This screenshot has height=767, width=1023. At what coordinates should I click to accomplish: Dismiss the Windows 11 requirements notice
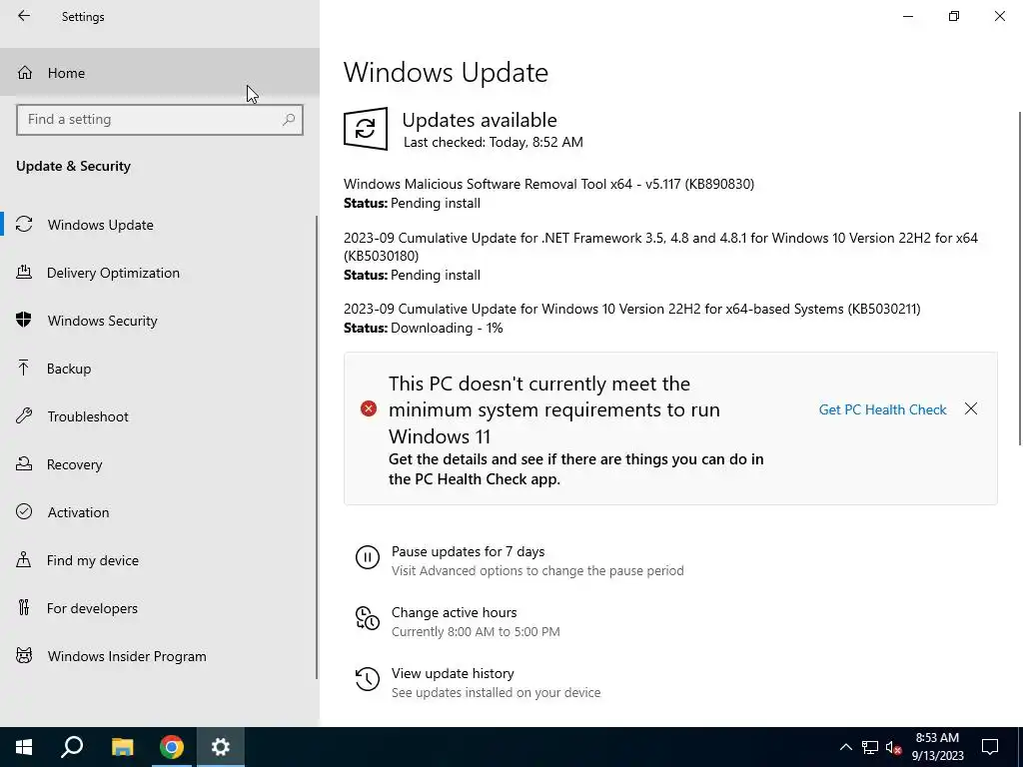[971, 408]
